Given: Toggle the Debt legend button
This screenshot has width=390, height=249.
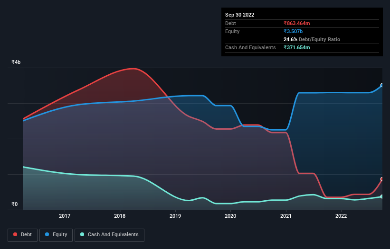Looking at the screenshot, I should click(x=23, y=235).
